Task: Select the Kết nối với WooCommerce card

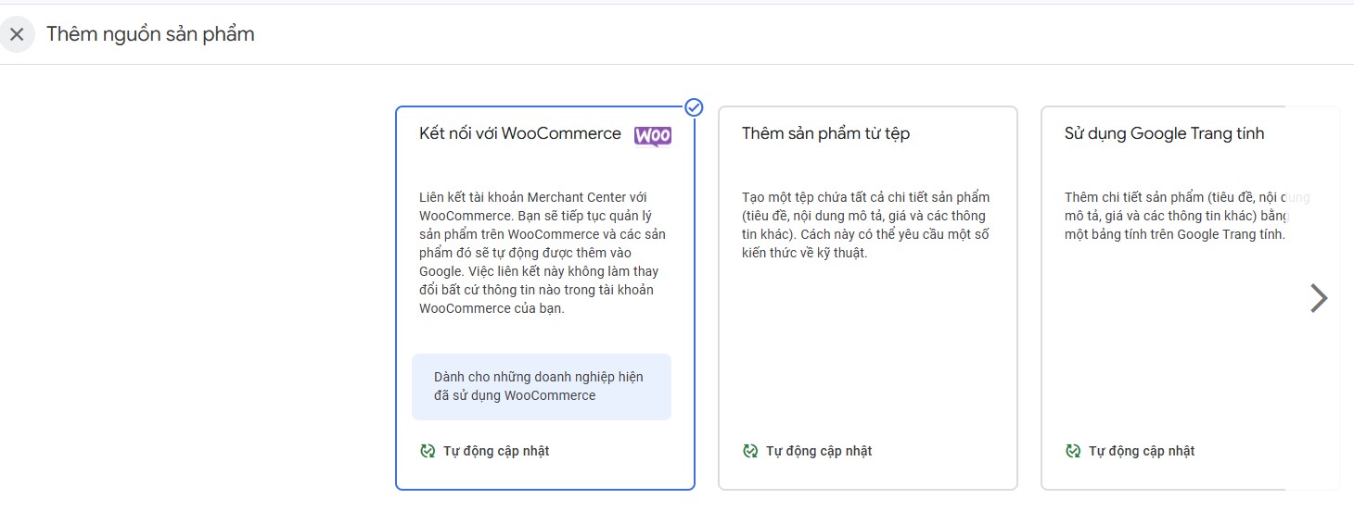Action: tap(545, 298)
